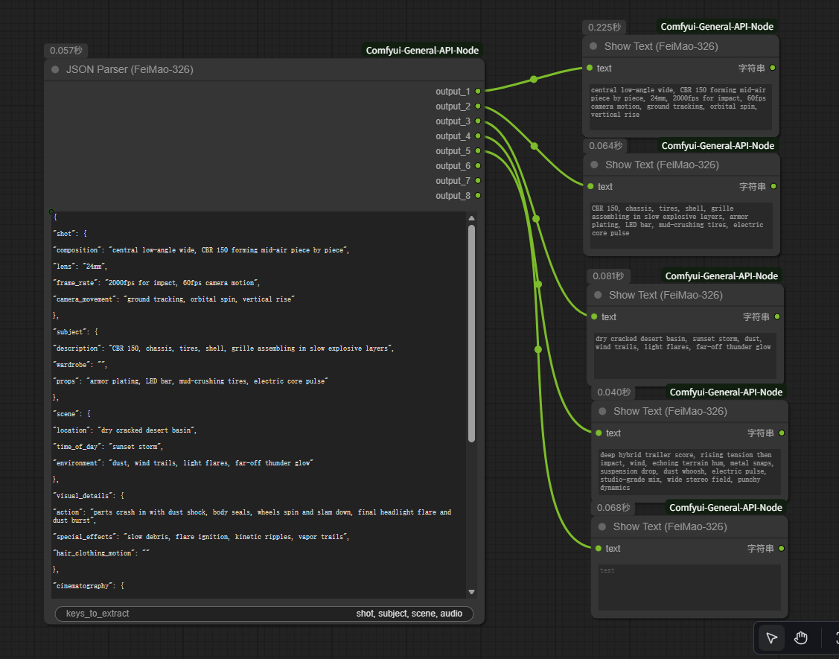This screenshot has height=659, width=839.
Task: Click text input port of 0.064秒 Show Text node
Action: [591, 186]
